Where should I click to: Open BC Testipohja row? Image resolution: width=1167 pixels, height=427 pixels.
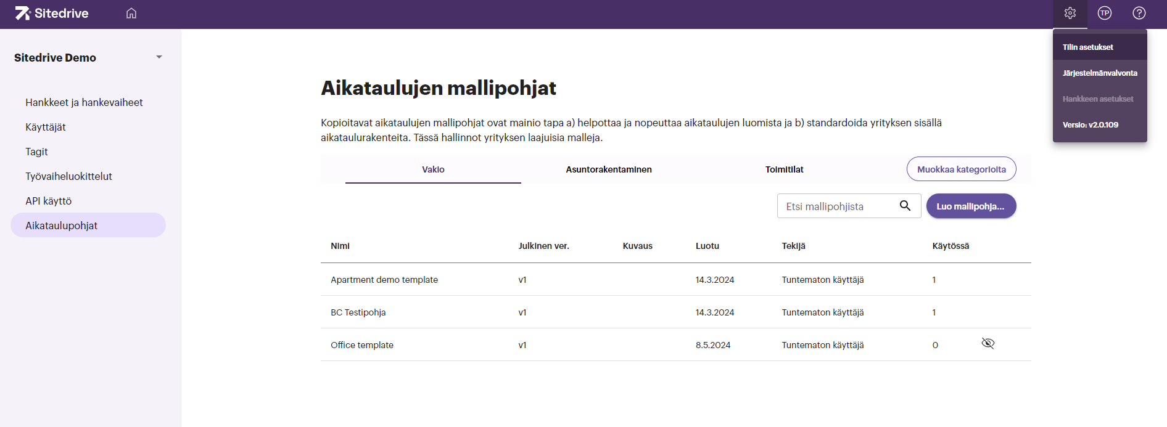click(x=675, y=312)
